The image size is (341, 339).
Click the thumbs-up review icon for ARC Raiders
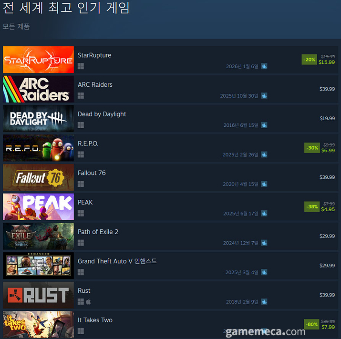[264, 96]
